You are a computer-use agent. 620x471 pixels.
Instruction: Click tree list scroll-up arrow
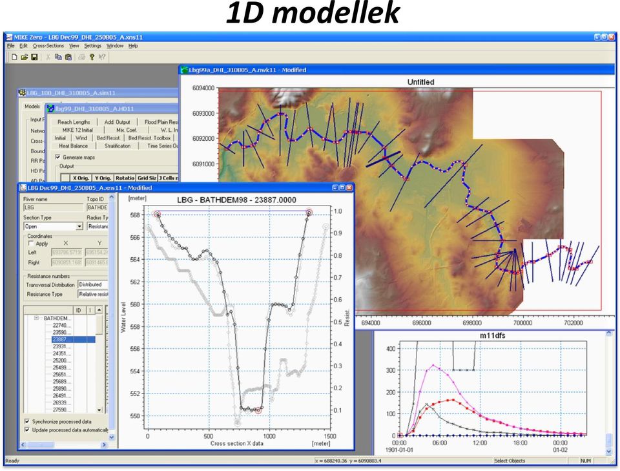(99, 310)
